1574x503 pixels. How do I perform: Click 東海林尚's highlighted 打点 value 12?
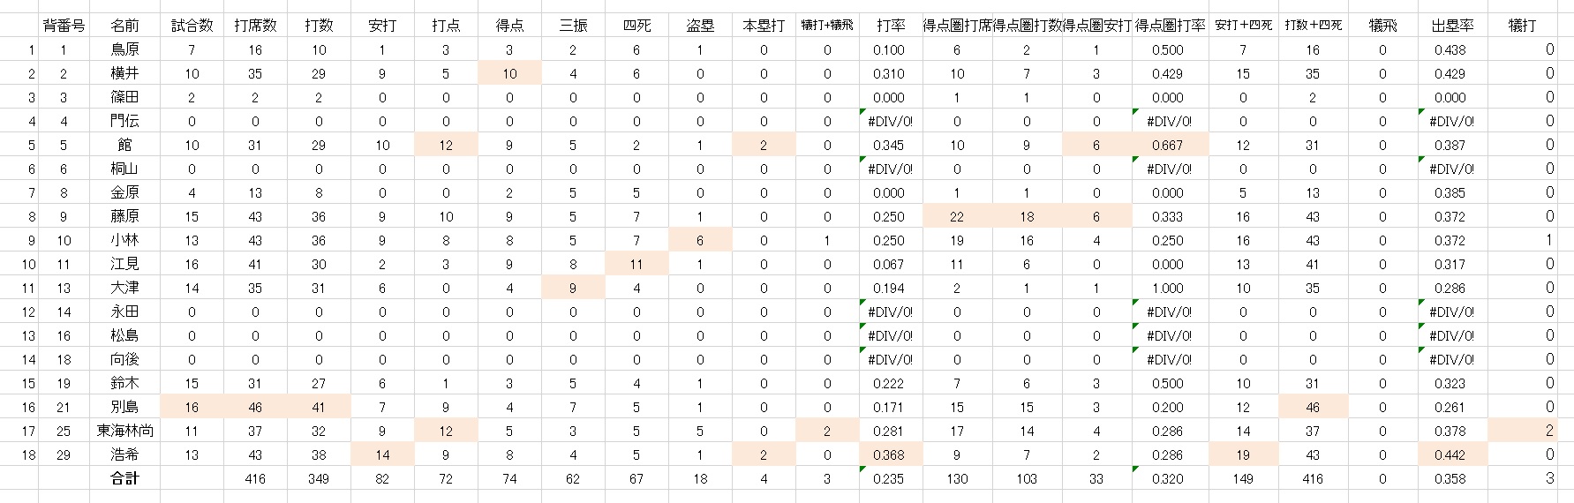446,431
